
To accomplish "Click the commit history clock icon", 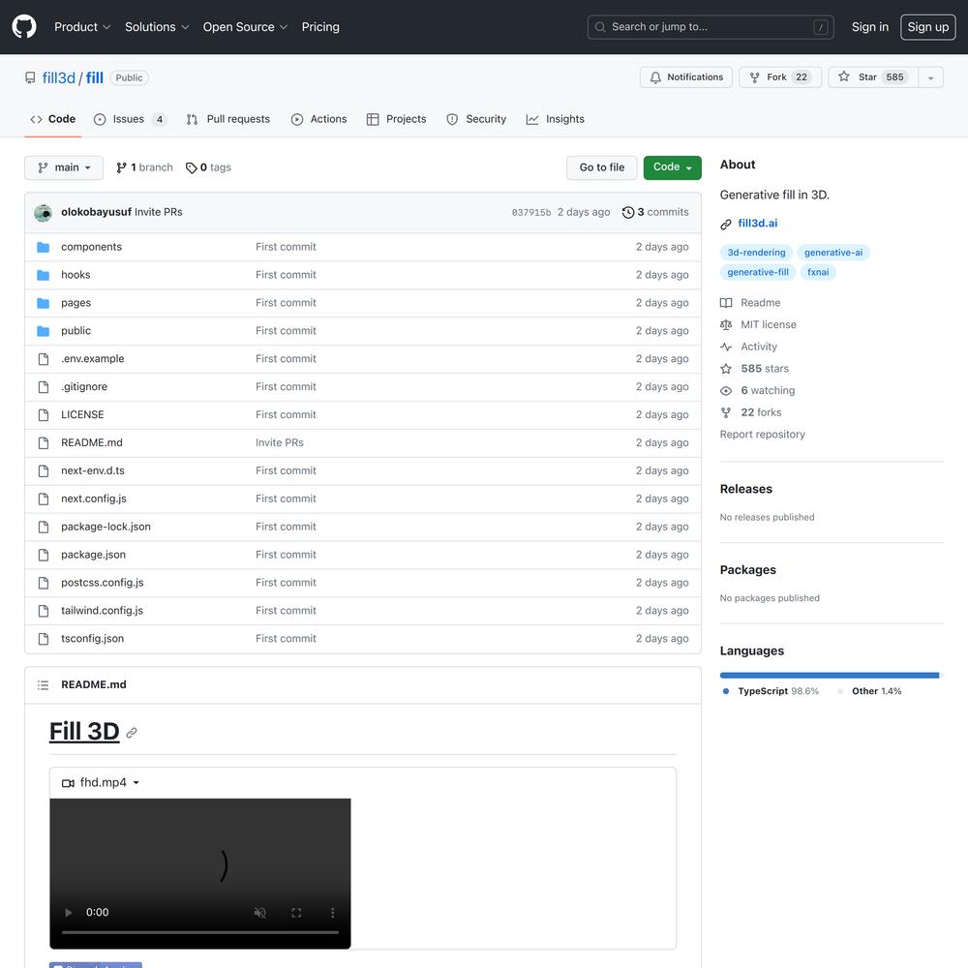I will [628, 212].
